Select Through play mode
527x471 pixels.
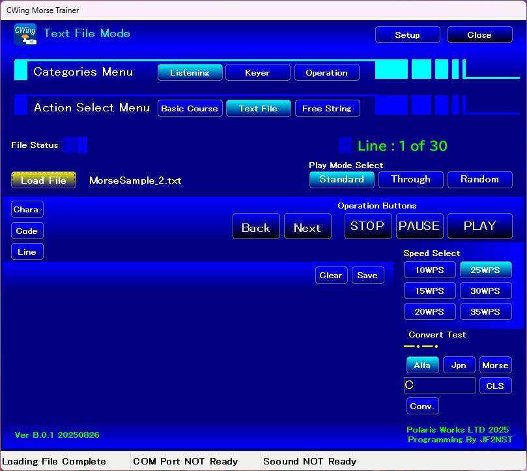(x=410, y=179)
